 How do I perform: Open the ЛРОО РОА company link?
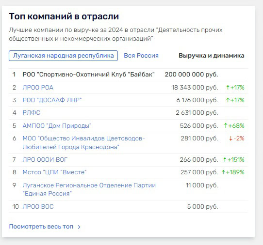38,87
